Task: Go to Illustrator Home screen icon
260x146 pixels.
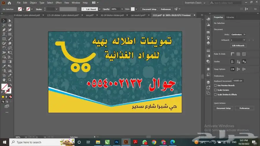Action: [x=10, y=3]
